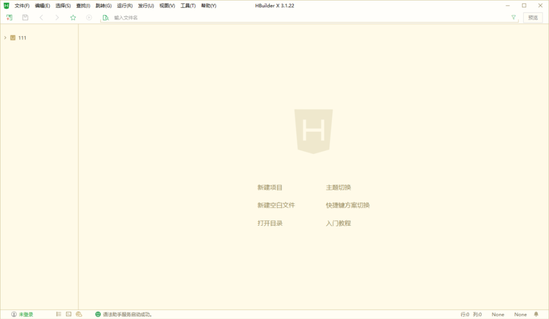Image resolution: width=549 pixels, height=319 pixels.
Task: Click the green smiley status icon
Action: point(98,314)
